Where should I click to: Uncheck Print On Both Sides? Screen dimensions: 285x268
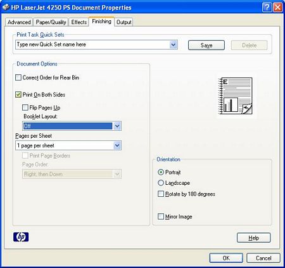coord(18,95)
